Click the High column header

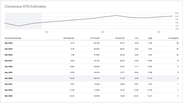click(x=150, y=38)
